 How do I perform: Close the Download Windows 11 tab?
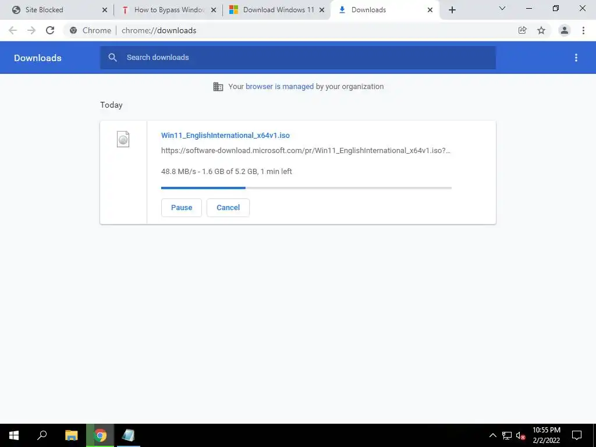(322, 10)
